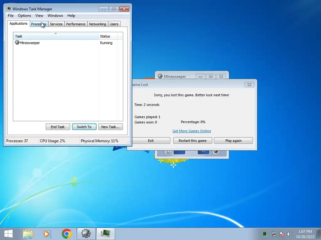Open File Explorer from the taskbar
The height and width of the screenshot is (240, 321).
point(28,234)
